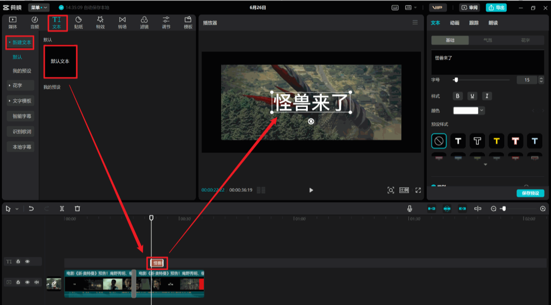
Task: Open the 滤镜 (Filters) panel icon
Action: (144, 22)
